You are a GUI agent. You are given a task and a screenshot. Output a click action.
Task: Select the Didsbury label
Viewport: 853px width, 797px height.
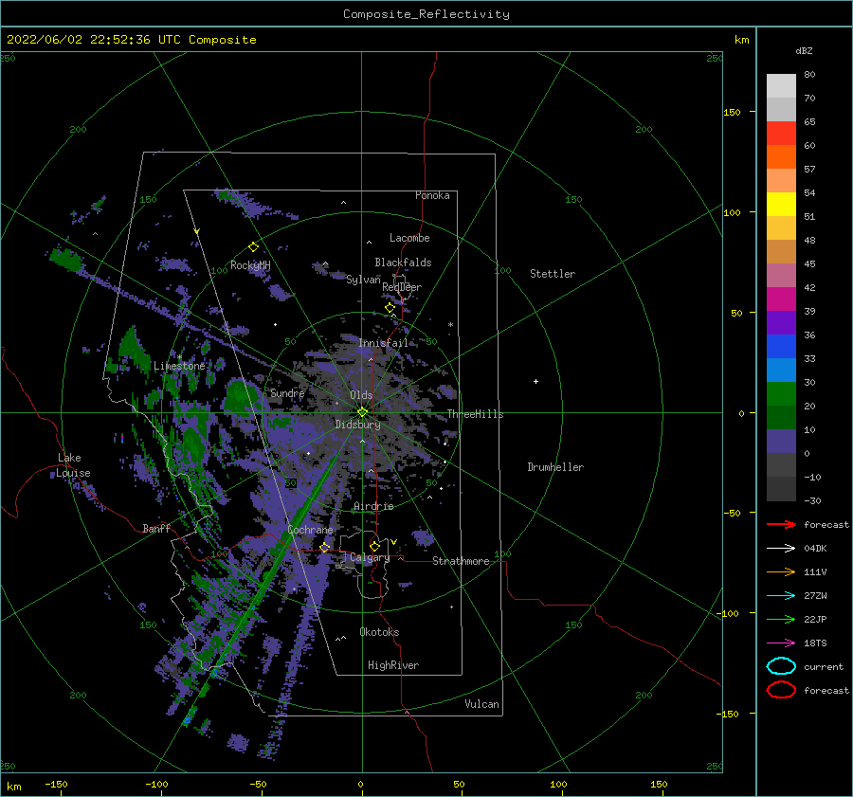click(357, 425)
